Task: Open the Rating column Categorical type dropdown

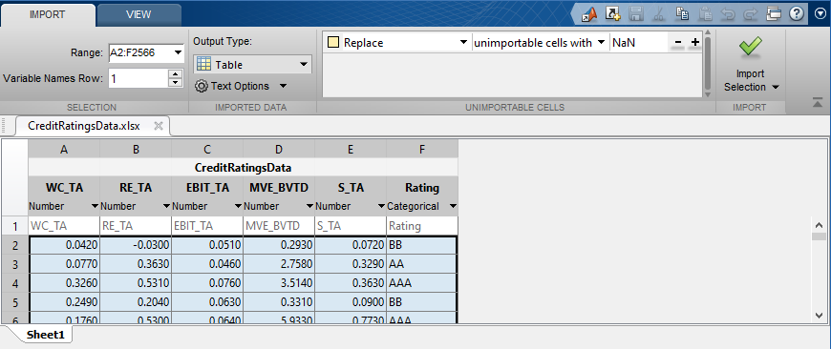Action: [x=453, y=206]
